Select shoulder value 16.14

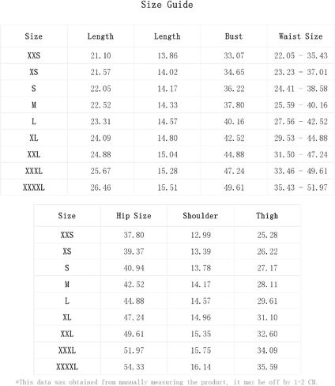click(x=201, y=367)
